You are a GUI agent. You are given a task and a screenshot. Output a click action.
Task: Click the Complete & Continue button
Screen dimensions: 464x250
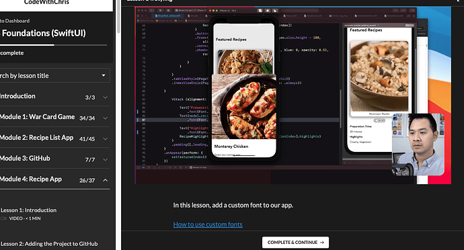point(295,243)
